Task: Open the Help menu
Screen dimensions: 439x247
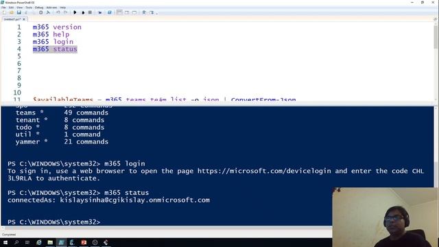Action: (63, 8)
